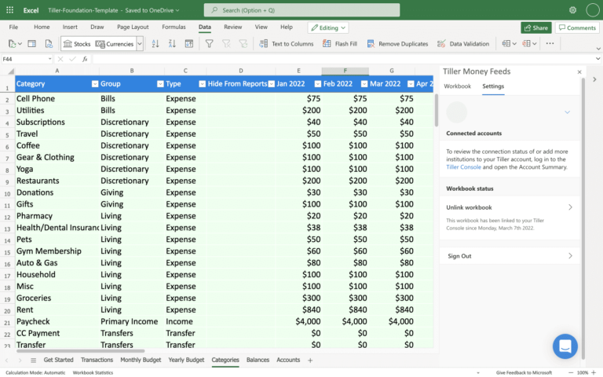Open Data Validation tool
Image resolution: width=603 pixels, height=377 pixels.
pos(462,44)
